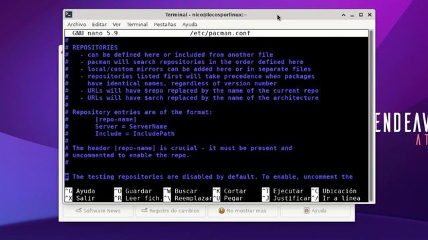Image resolution: width=428 pixels, height=240 pixels.
Task: Click Registro de cambios button in background window
Action: click(x=171, y=211)
